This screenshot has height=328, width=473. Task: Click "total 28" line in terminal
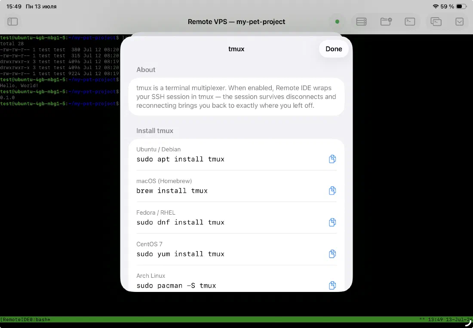point(12,44)
